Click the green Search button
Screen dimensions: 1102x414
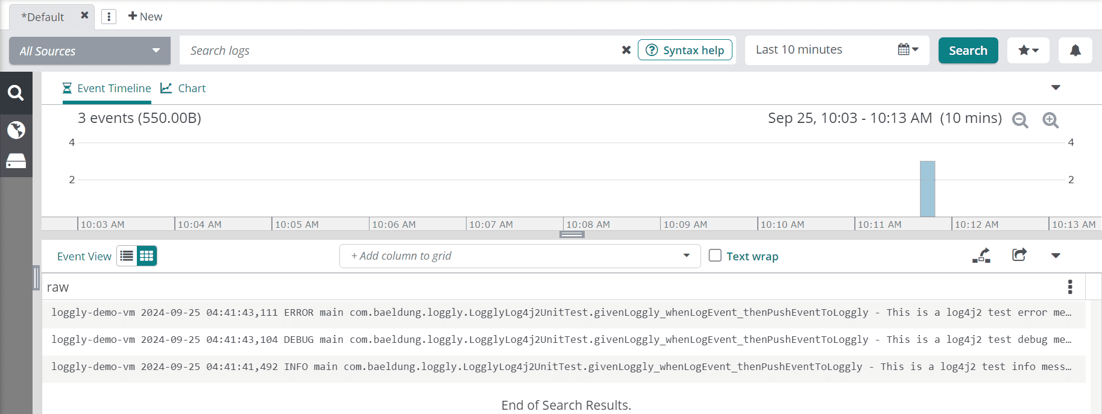[x=968, y=51]
